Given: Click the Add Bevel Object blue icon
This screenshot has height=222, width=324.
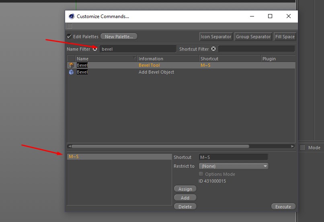Looking at the screenshot, I should (71, 72).
